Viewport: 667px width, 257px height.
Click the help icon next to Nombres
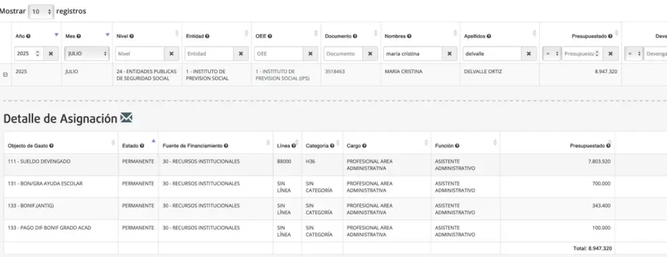point(409,36)
